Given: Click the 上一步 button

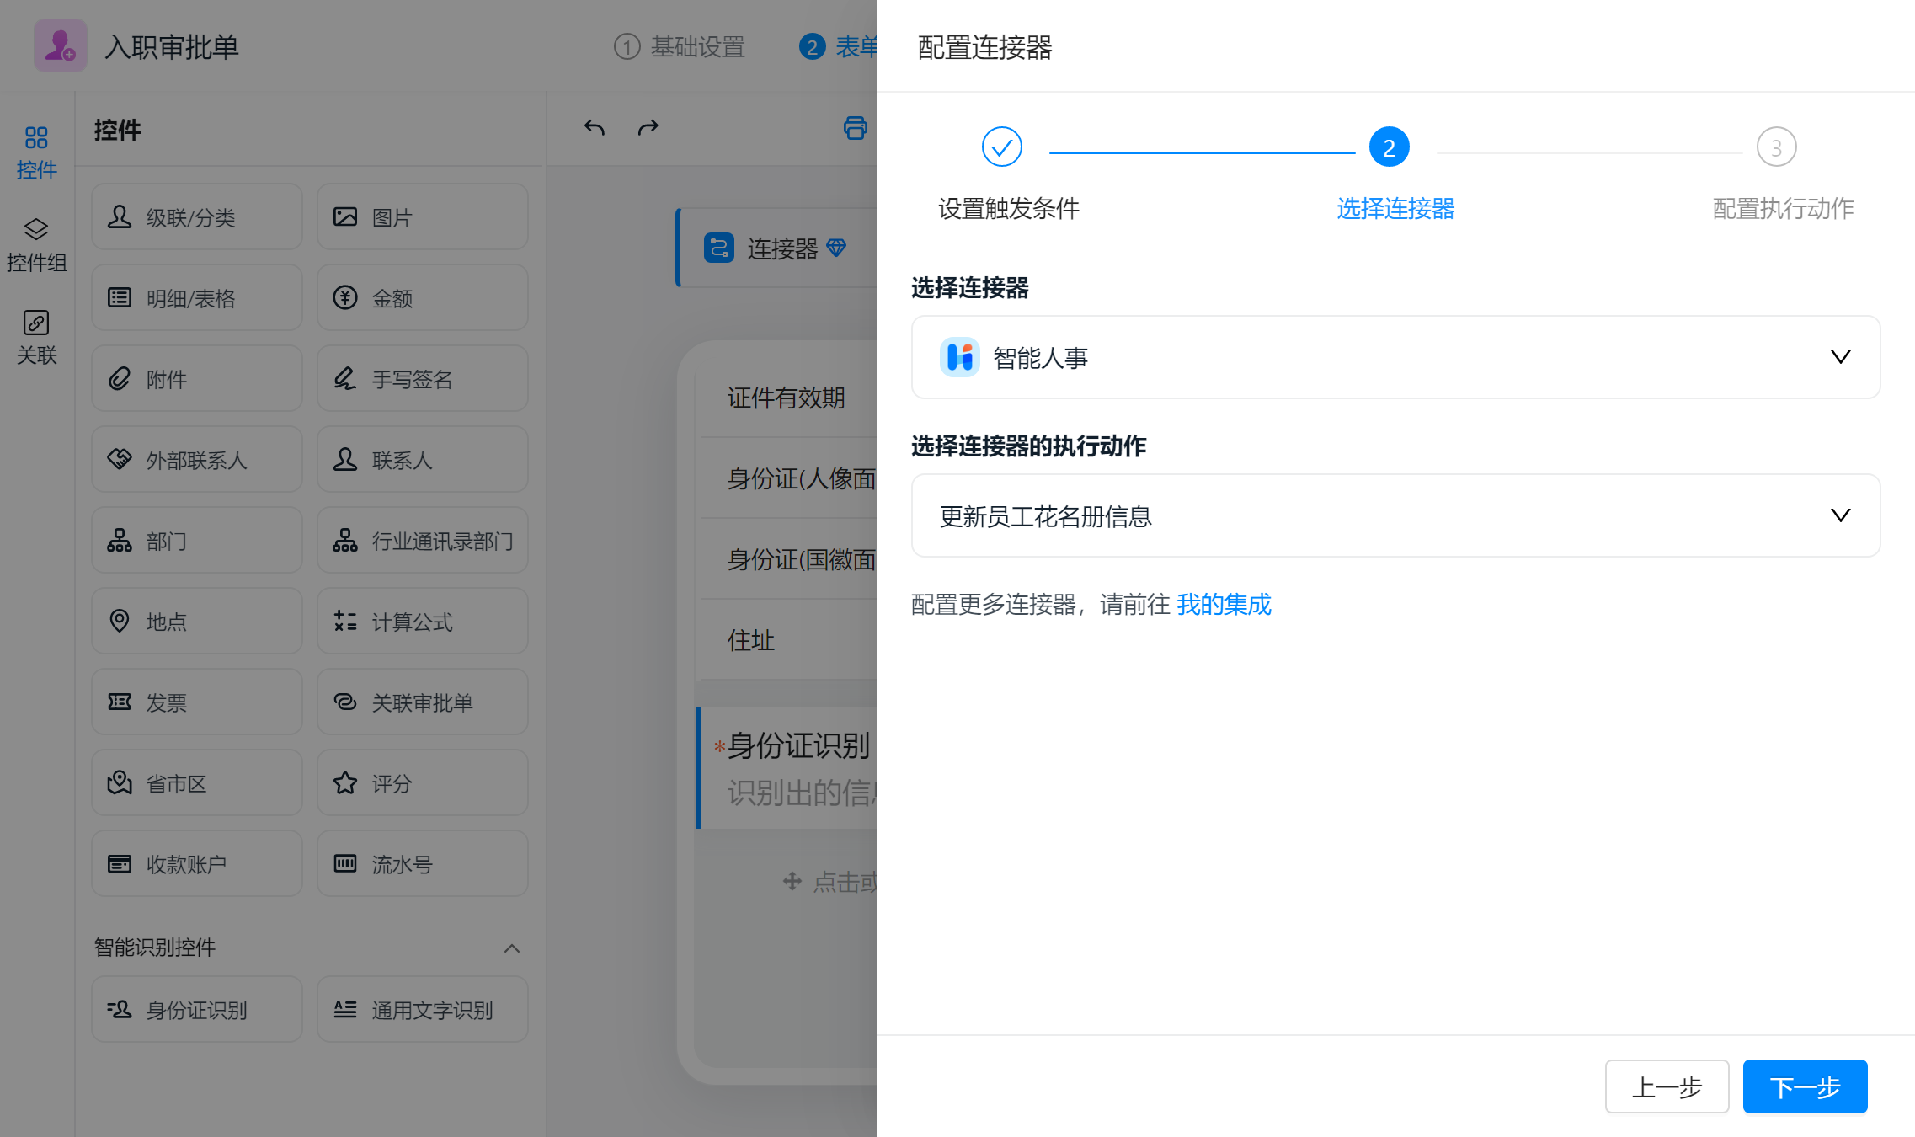Looking at the screenshot, I should point(1667,1086).
